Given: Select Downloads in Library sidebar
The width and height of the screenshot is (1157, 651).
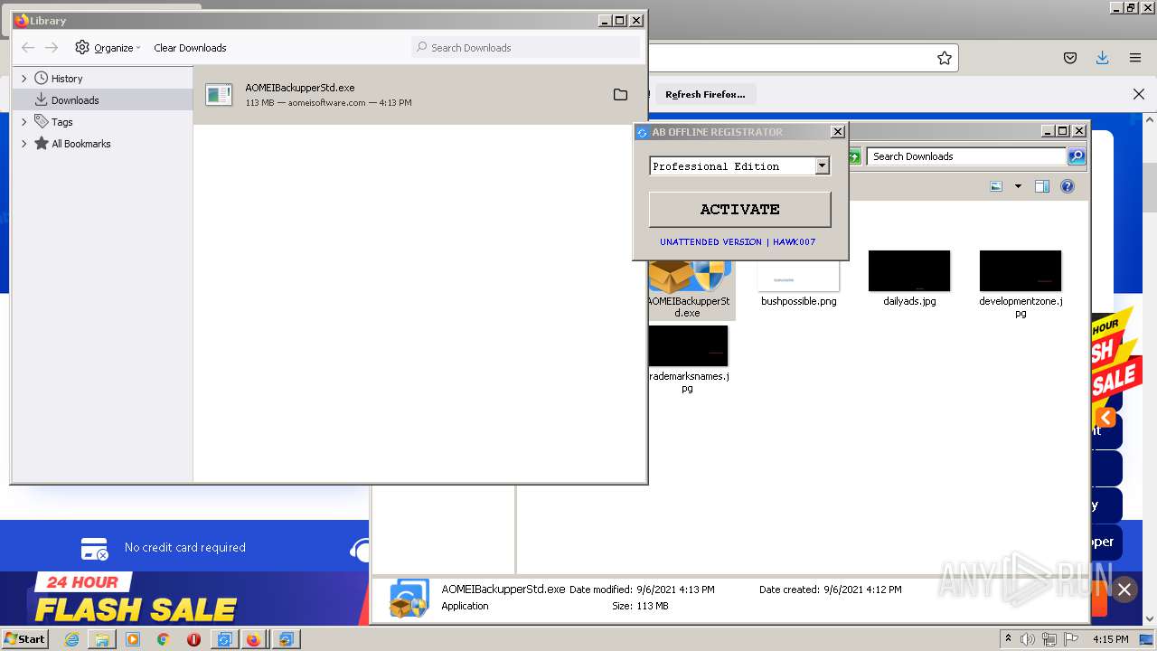Looking at the screenshot, I should tap(75, 100).
